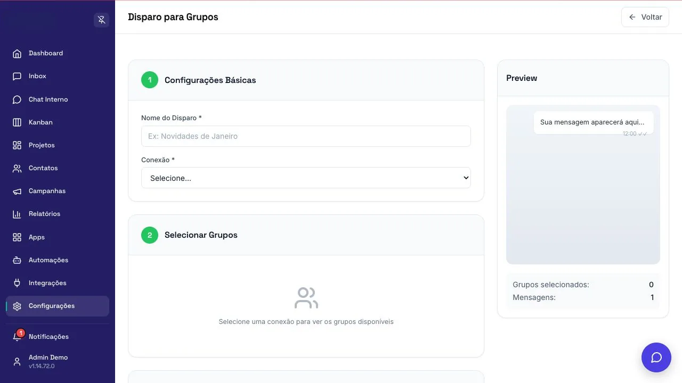Open Projetos link in sidebar
682x383 pixels.
point(58,145)
